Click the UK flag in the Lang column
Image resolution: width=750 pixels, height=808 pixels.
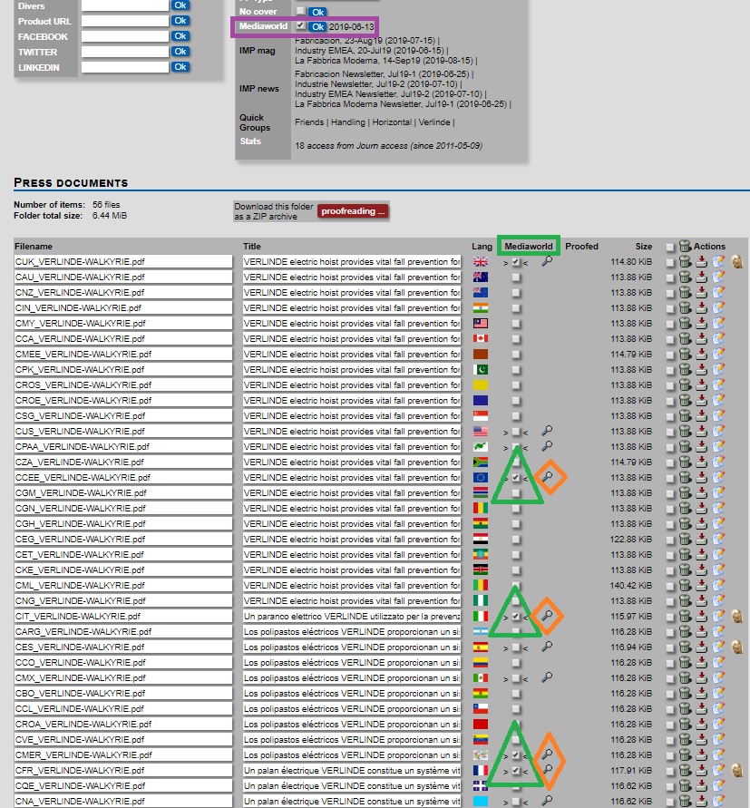481,262
